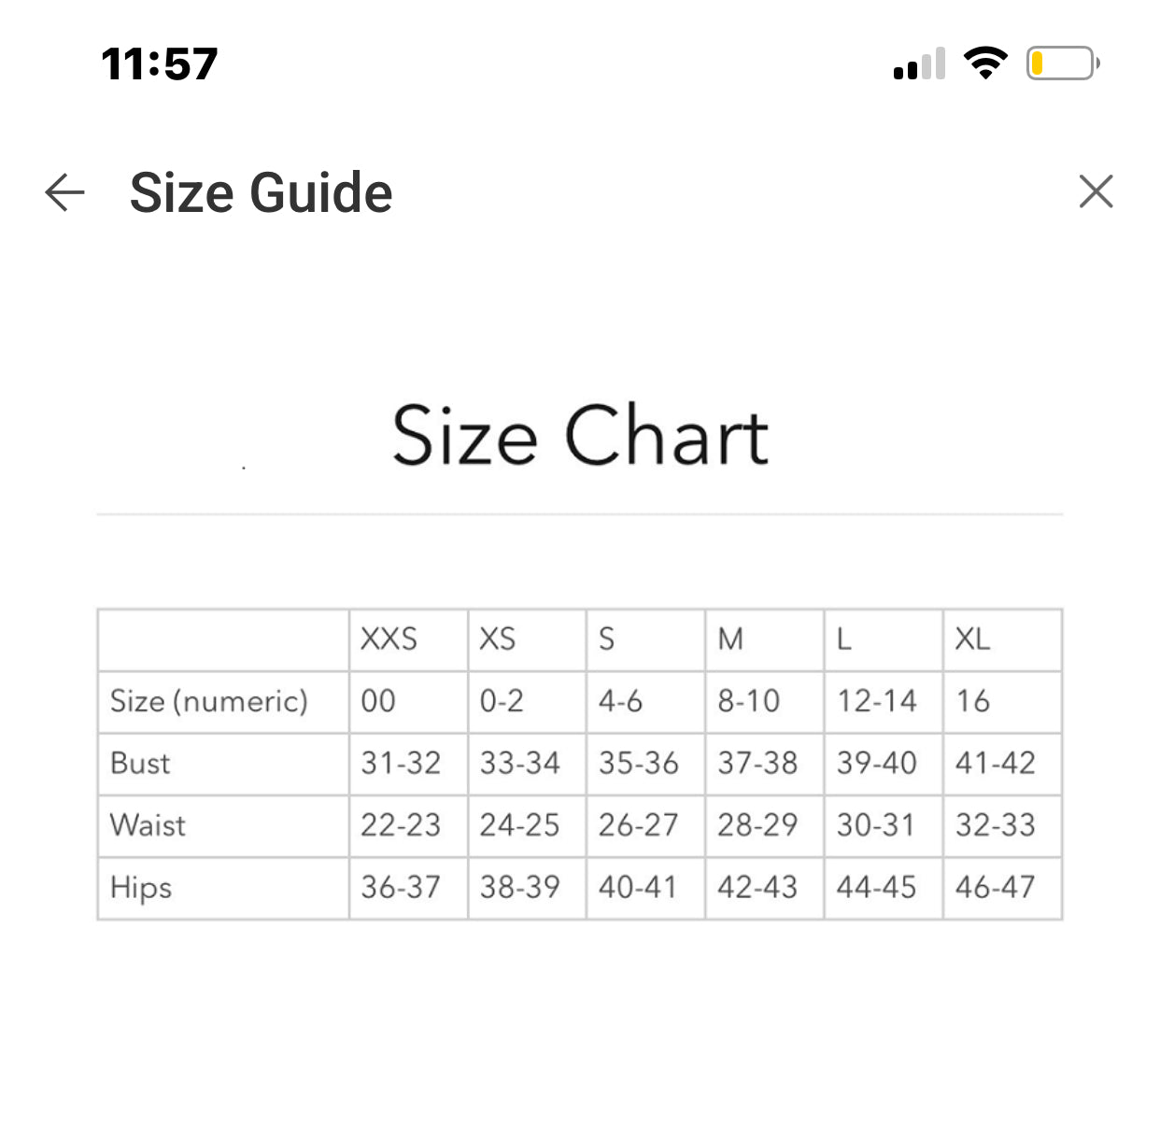Viewport: 1160px width, 1125px height.
Task: Tap the back arrow icon
Action: [x=64, y=192]
